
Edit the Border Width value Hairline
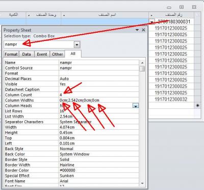click(99, 165)
